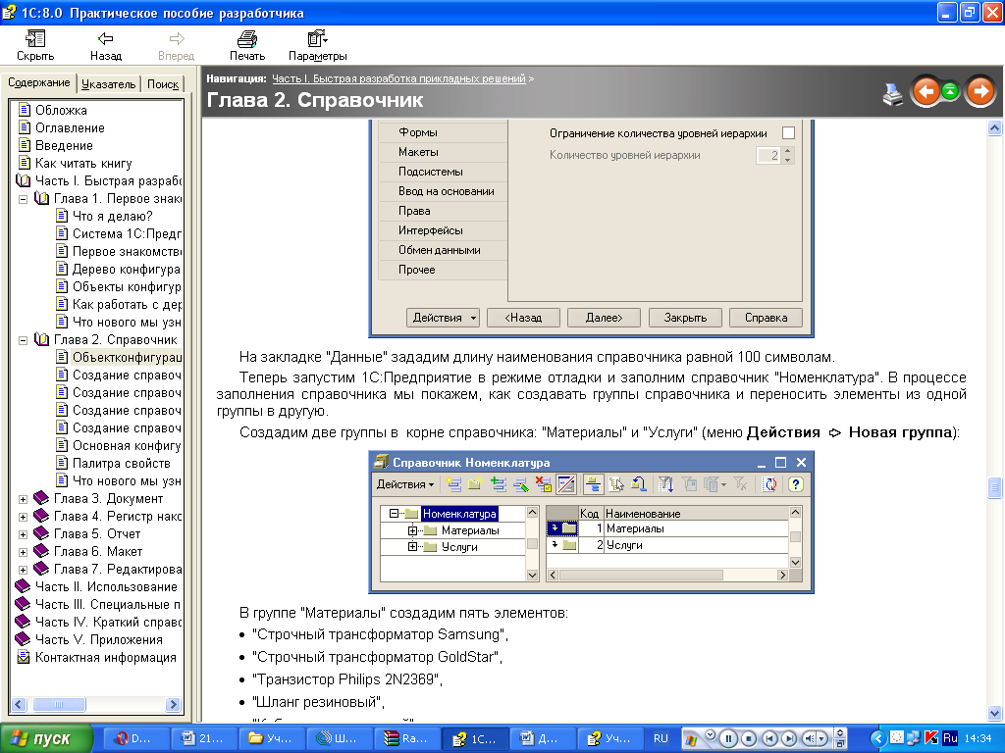The height and width of the screenshot is (753, 1005).
Task: Click the Скрыть toolbar icon
Action: pyautogui.click(x=35, y=40)
